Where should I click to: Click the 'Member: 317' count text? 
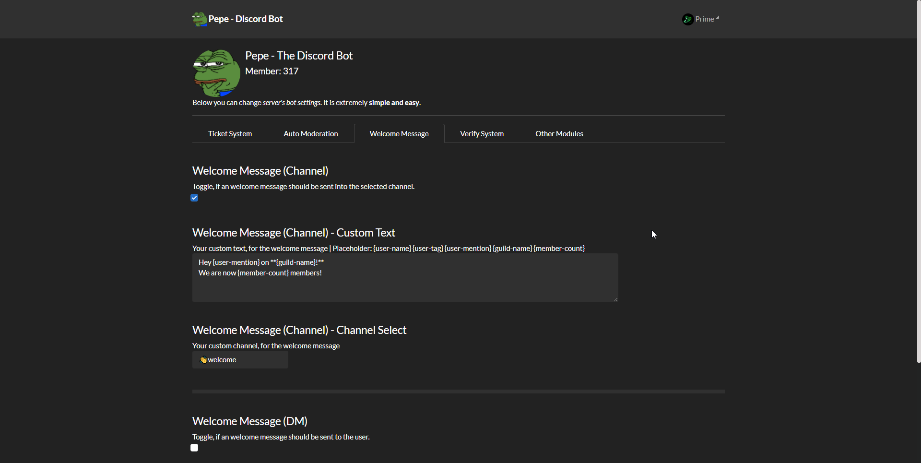[272, 71]
